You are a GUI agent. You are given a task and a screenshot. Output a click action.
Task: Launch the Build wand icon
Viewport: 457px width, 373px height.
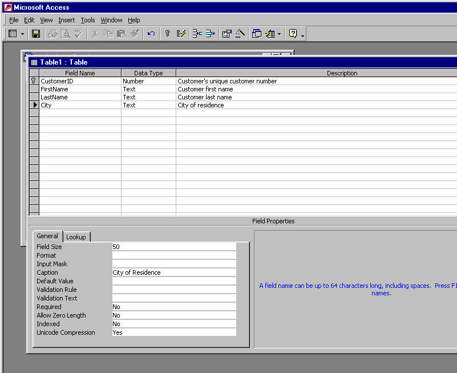[x=240, y=34]
